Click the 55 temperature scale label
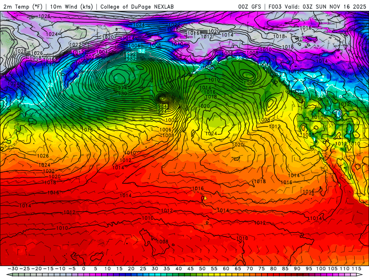The image size is (369, 277). (214, 269)
